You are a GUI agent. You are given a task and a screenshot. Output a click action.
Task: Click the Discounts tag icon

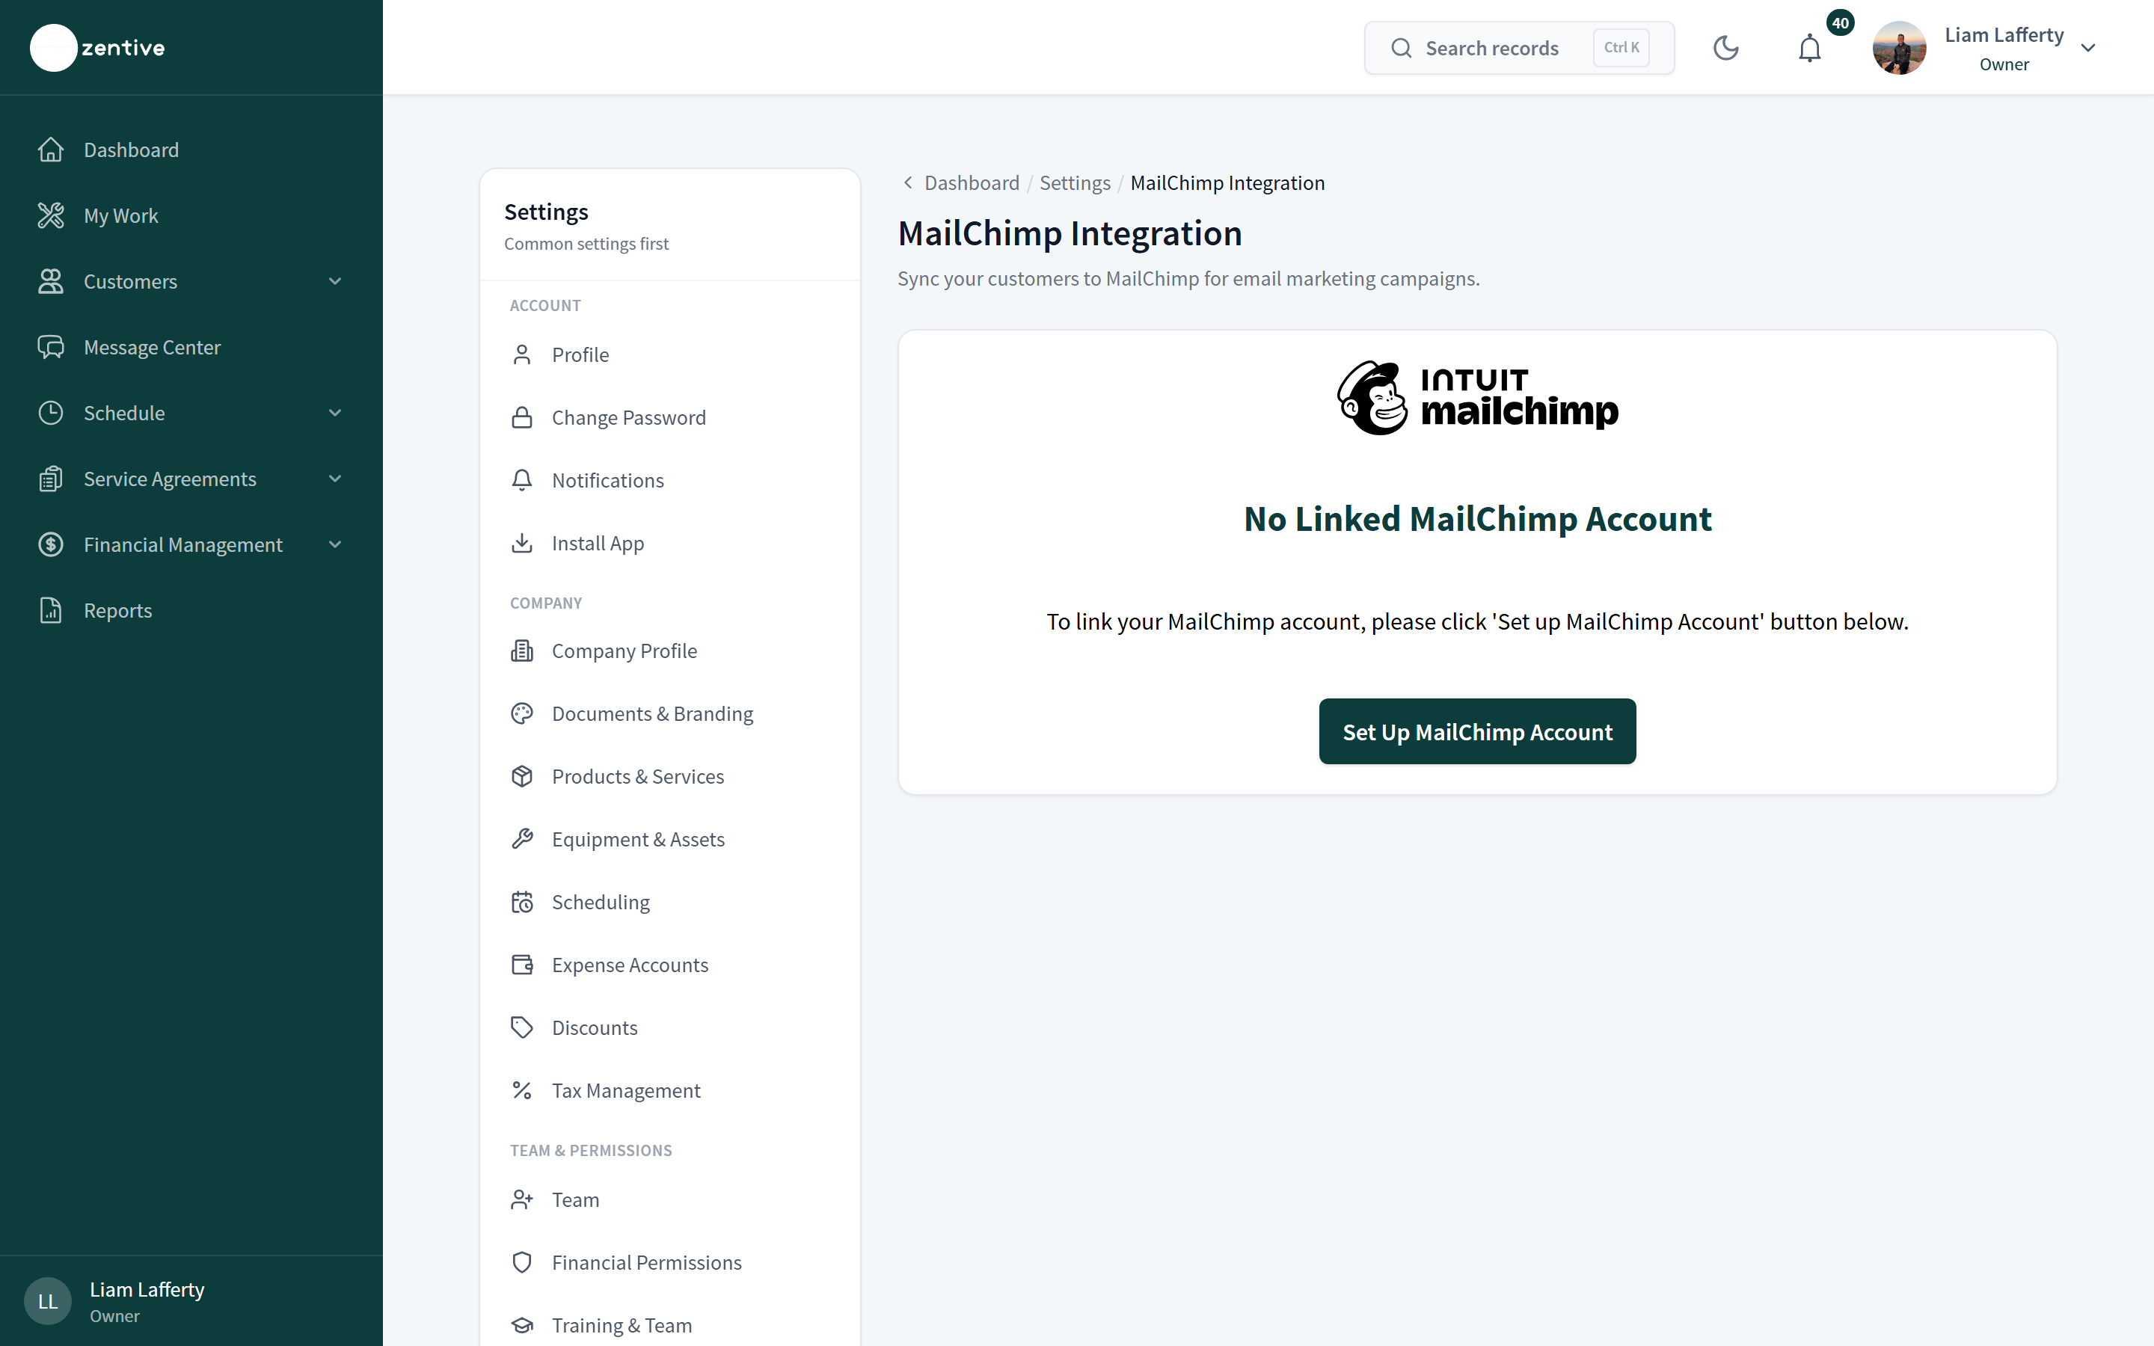(523, 1027)
